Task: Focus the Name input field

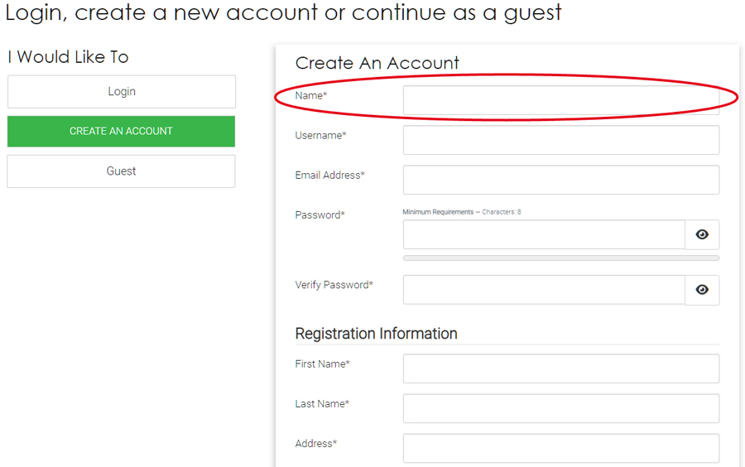Action: (560, 100)
